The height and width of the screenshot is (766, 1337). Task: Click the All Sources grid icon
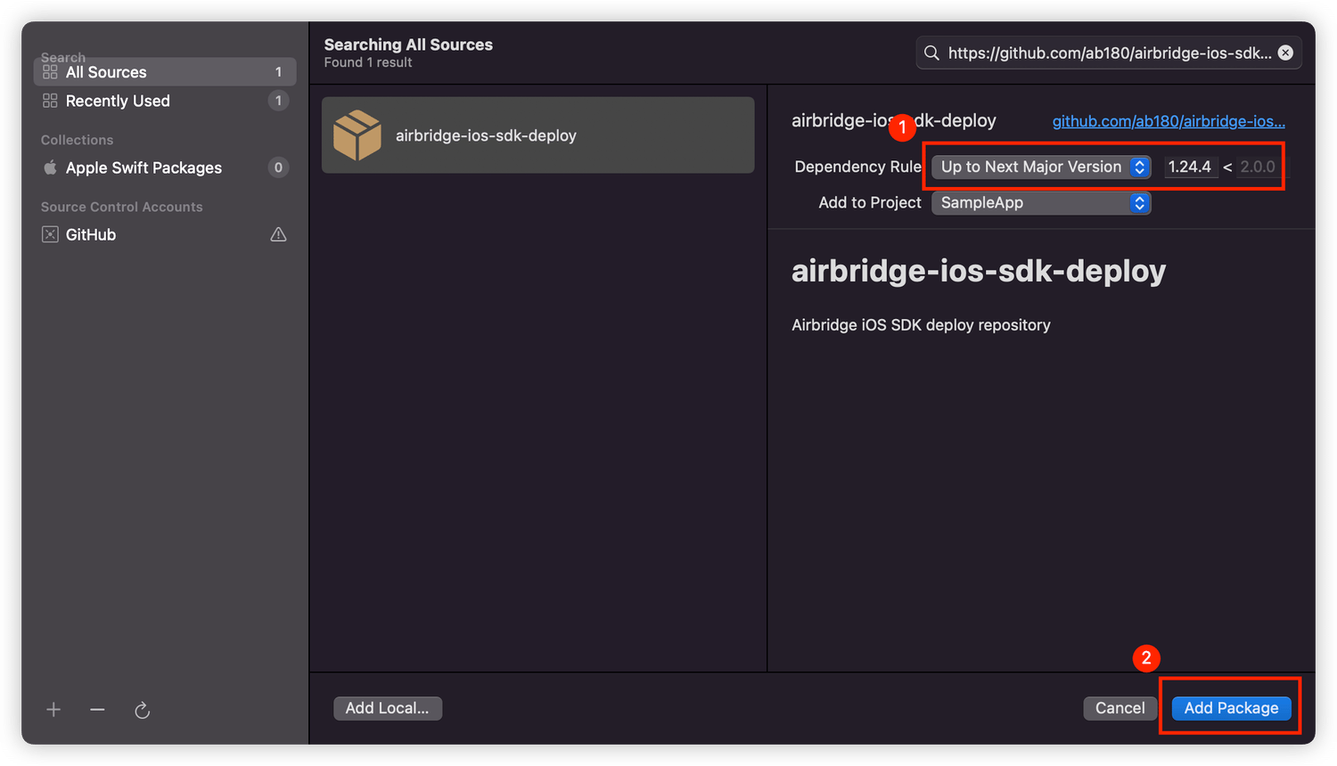click(x=50, y=72)
